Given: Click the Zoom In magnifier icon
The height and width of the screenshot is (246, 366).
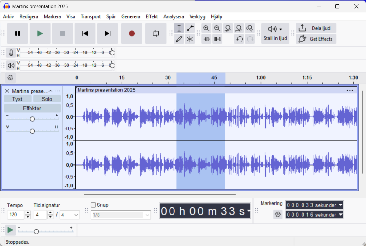Looking at the screenshot, I should coord(206,28).
